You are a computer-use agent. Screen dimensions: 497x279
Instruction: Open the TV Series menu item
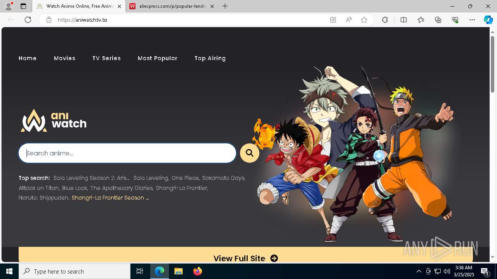click(106, 58)
